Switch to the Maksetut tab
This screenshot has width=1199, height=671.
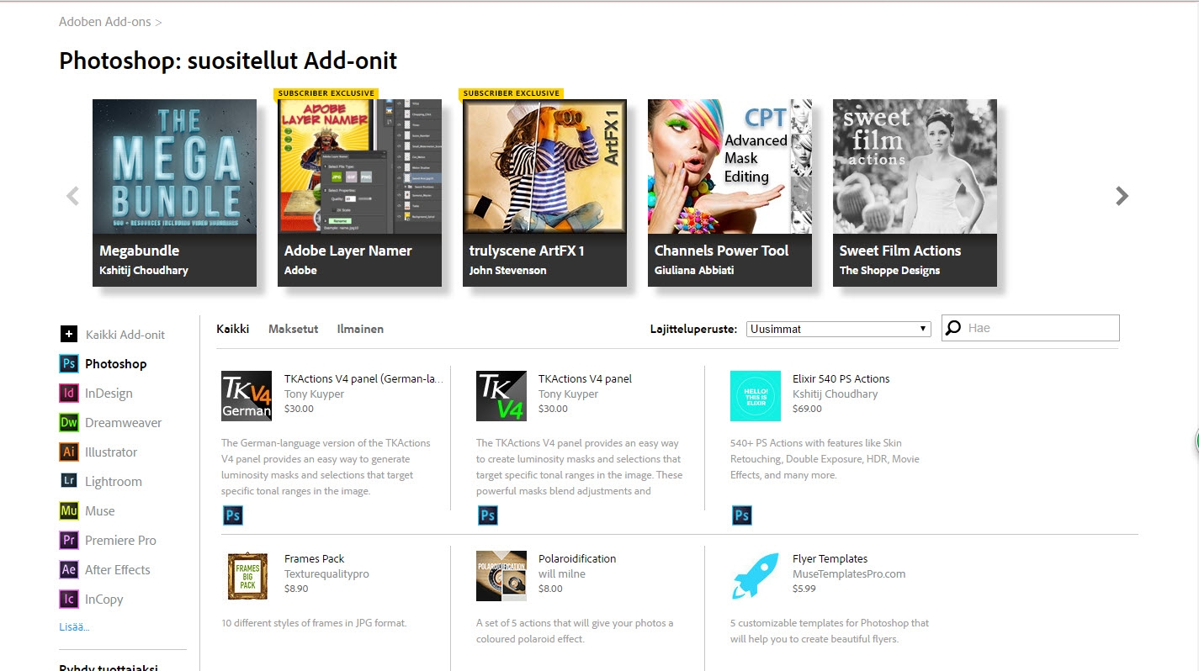coord(293,329)
